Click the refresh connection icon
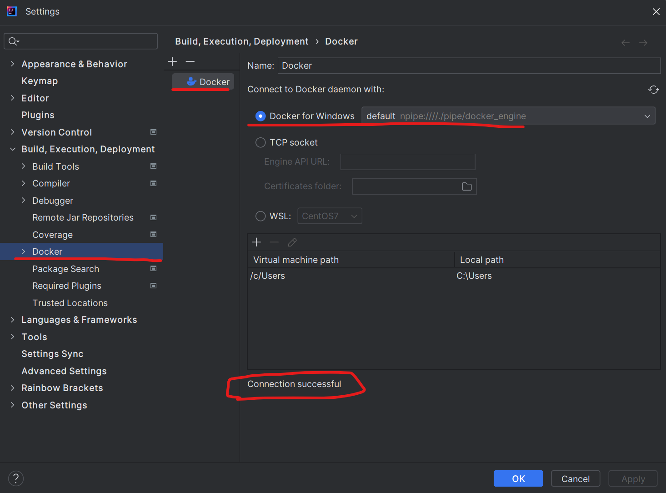The width and height of the screenshot is (666, 493). [x=653, y=90]
